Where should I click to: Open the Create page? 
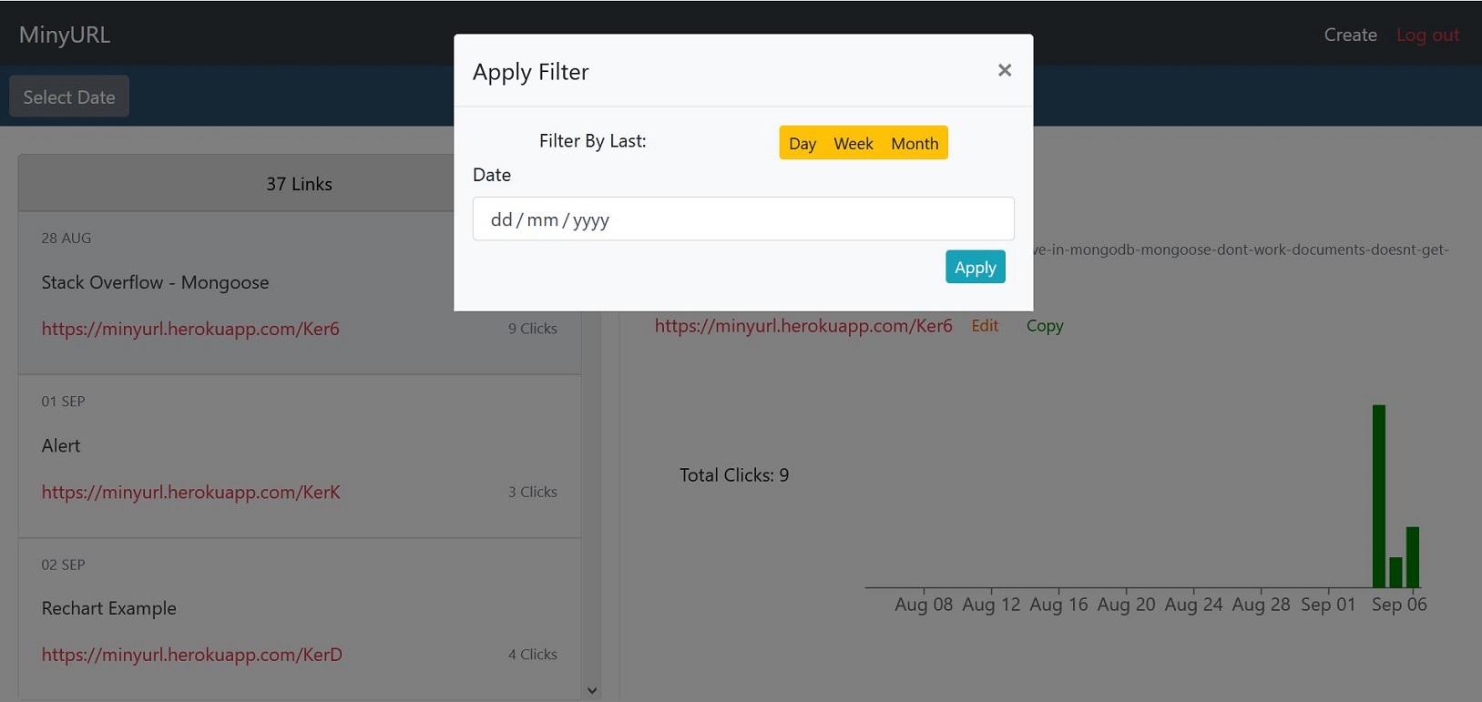(x=1350, y=35)
